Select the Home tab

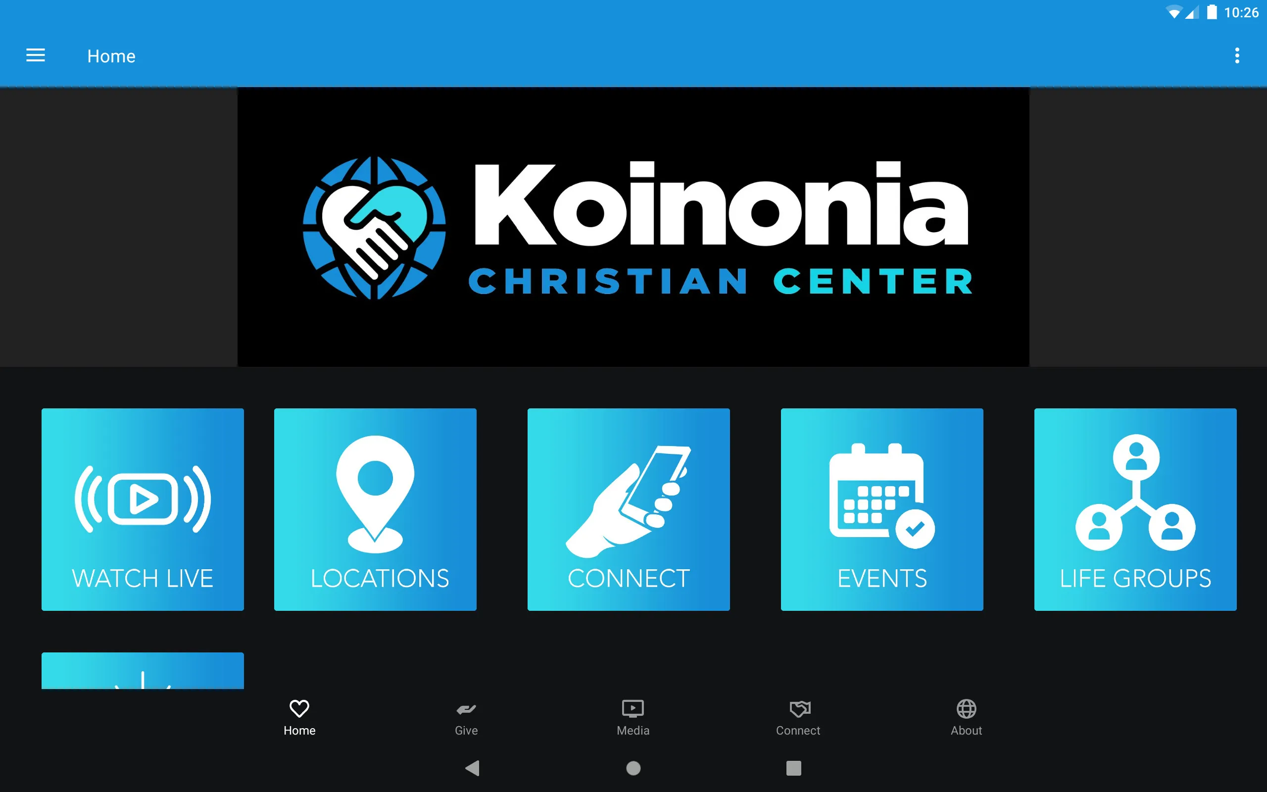coord(299,716)
